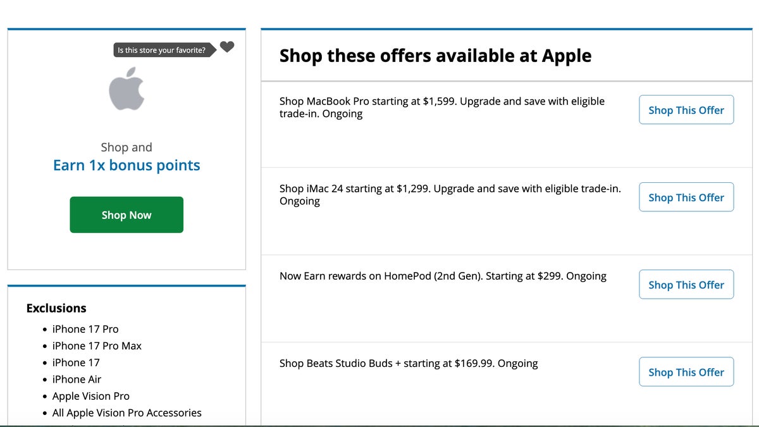Image resolution: width=759 pixels, height=427 pixels.
Task: Shop the iMac 24 offer
Action: [686, 197]
